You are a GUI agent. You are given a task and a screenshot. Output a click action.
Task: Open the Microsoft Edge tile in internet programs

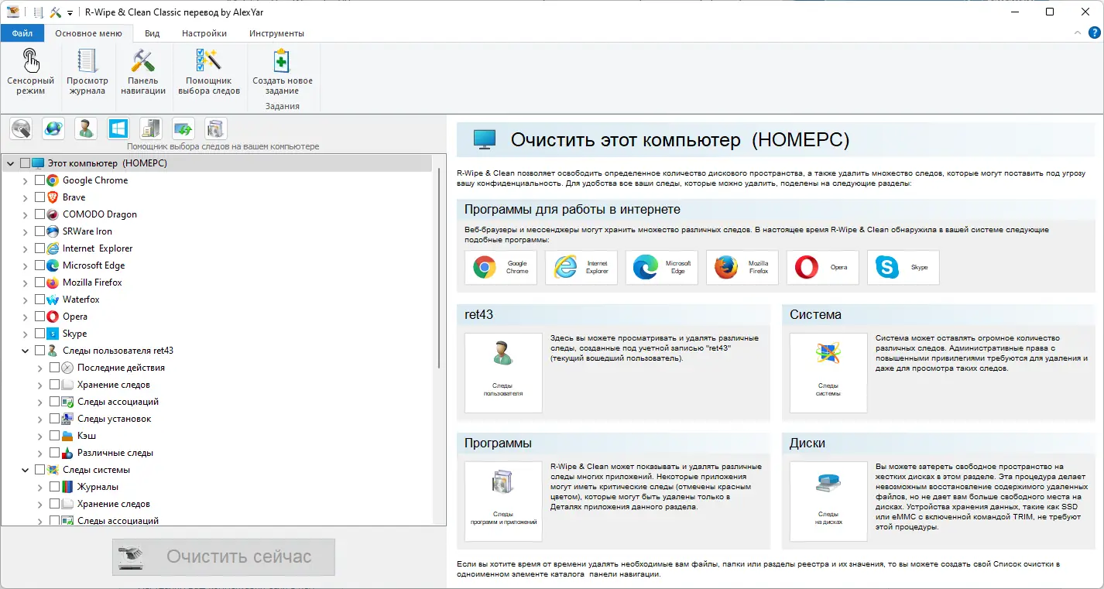[662, 268]
